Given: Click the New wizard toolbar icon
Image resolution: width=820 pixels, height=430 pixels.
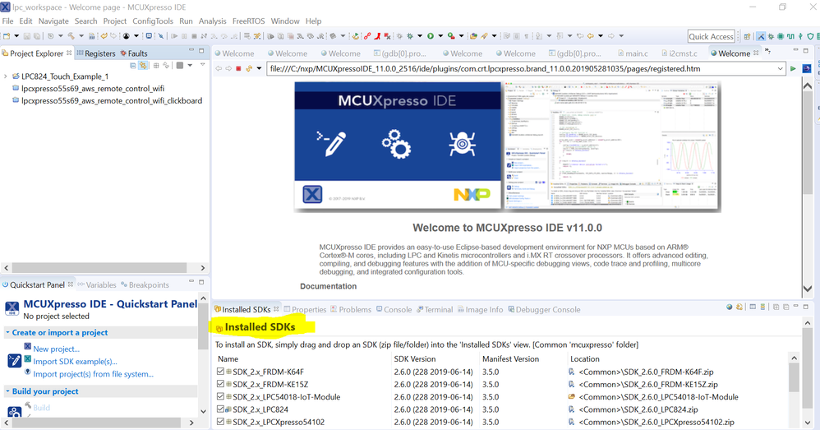Looking at the screenshot, I should point(7,36).
